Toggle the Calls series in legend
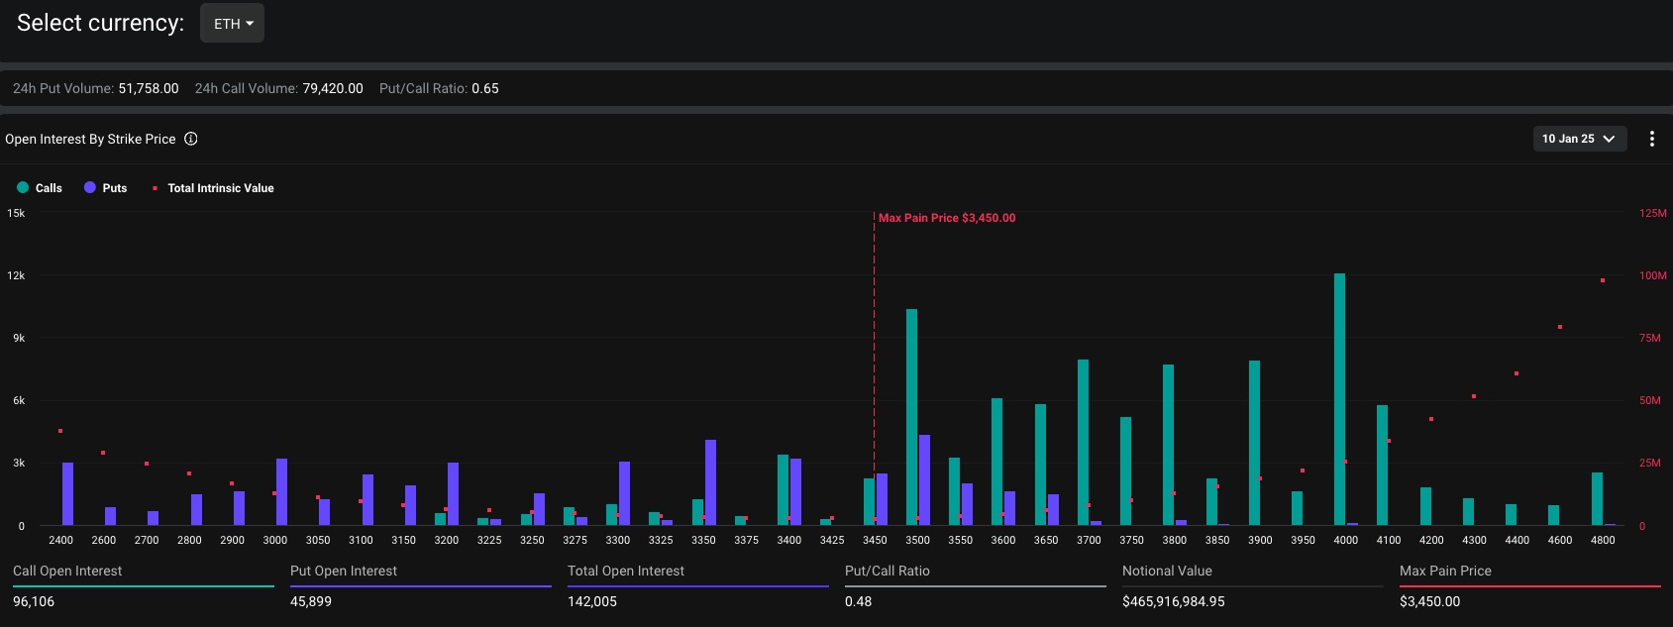Image resolution: width=1673 pixels, height=627 pixels. [49, 188]
